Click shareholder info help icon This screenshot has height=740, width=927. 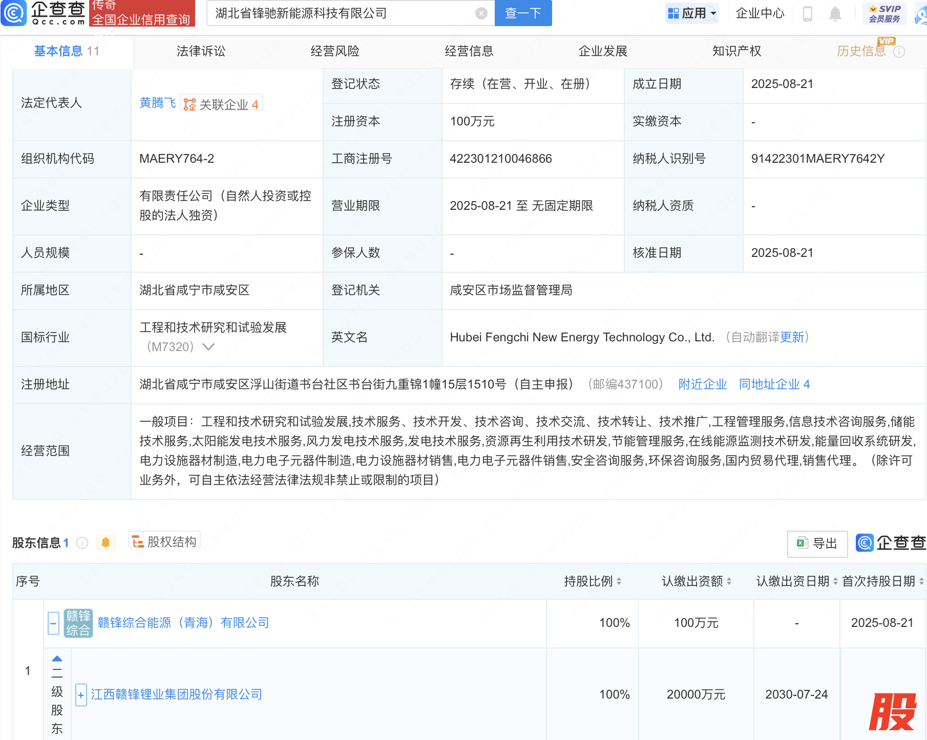point(82,543)
